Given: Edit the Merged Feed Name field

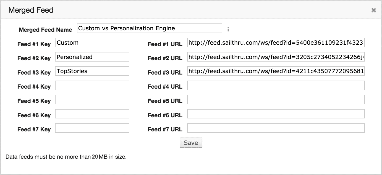Looking at the screenshot, I should coord(150,28).
